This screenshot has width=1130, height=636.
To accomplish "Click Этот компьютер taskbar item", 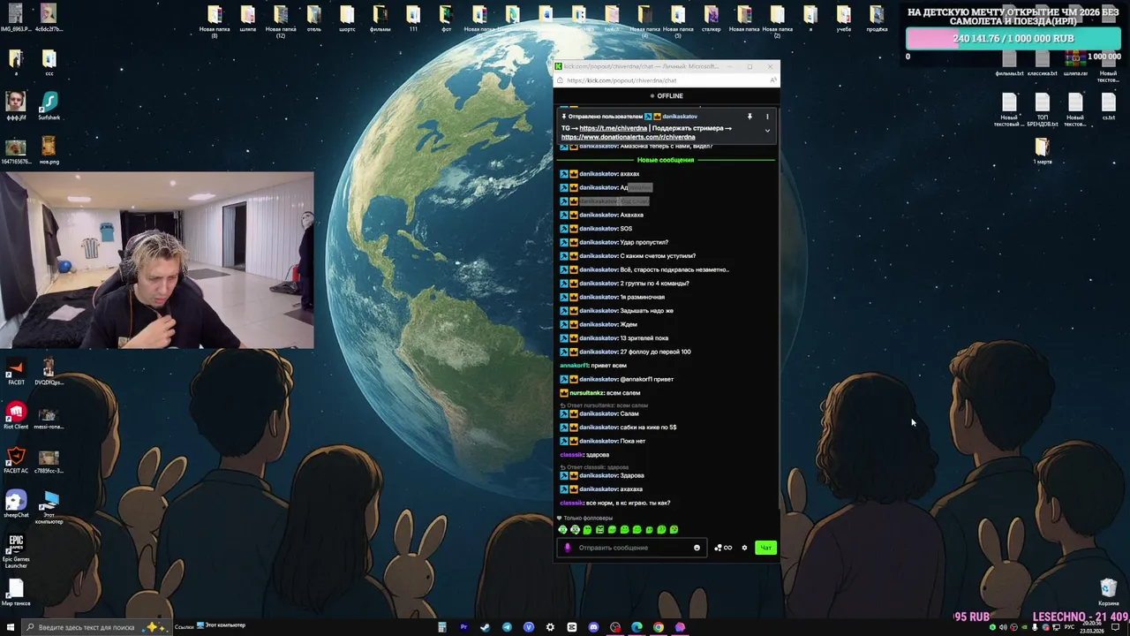I will pos(222,625).
